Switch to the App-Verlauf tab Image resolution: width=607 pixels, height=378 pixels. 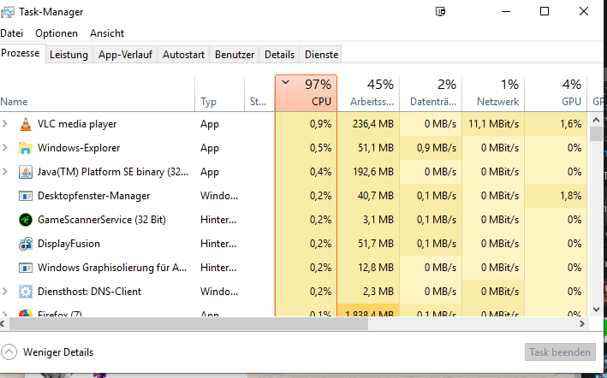pyautogui.click(x=125, y=55)
